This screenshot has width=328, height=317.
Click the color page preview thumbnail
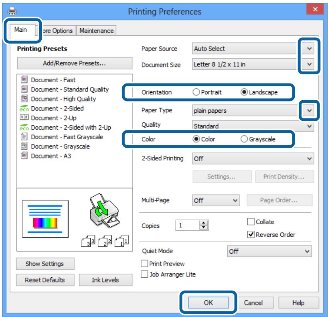(45, 219)
